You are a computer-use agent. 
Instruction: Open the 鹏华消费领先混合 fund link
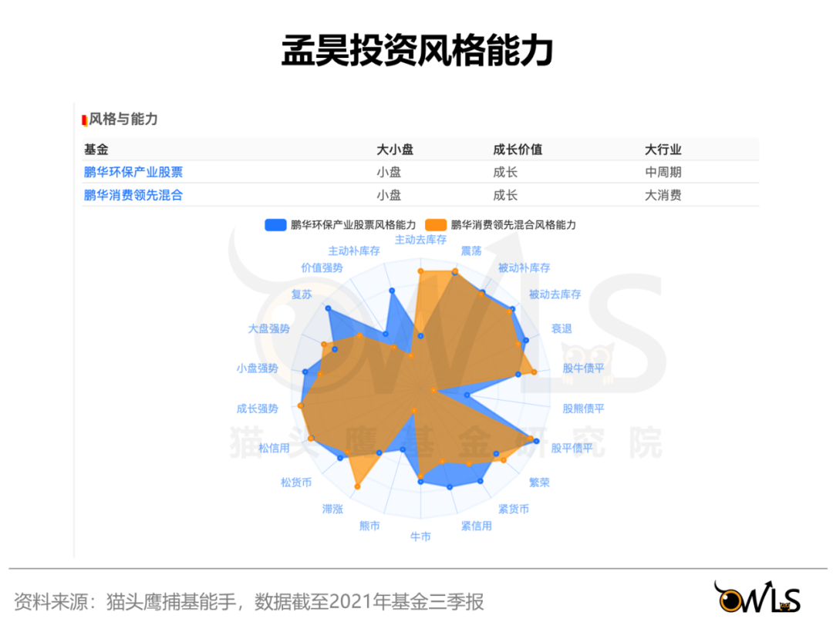click(133, 195)
